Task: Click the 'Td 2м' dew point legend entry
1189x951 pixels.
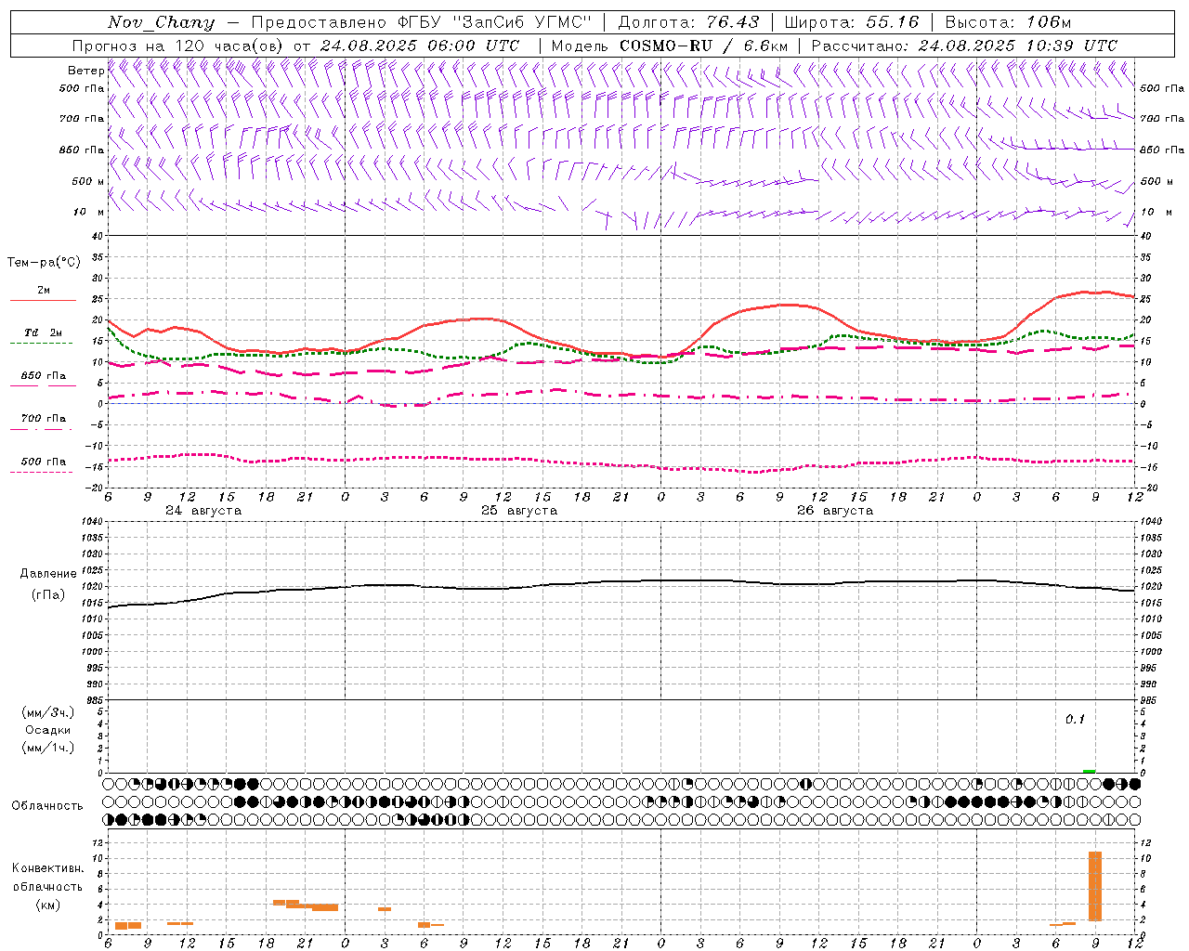Action: [x=43, y=337]
